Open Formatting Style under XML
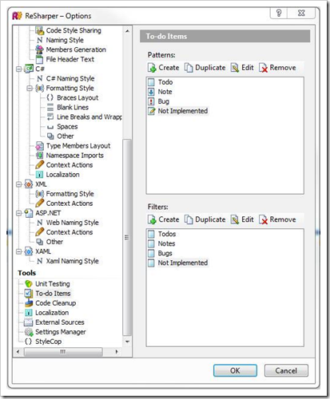 pos(70,194)
